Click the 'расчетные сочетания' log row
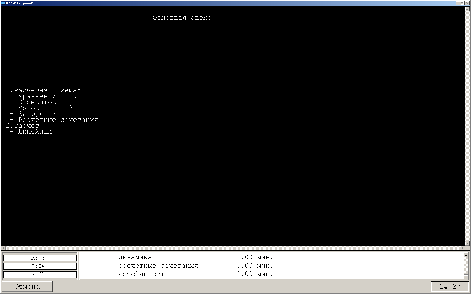 pos(196,266)
